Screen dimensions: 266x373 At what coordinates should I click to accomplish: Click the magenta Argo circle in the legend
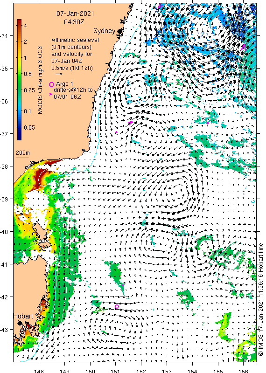[x=51, y=84]
